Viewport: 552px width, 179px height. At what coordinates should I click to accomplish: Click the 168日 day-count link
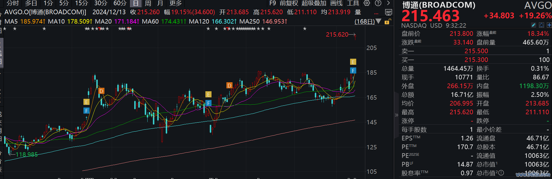pyautogui.click(x=365, y=22)
